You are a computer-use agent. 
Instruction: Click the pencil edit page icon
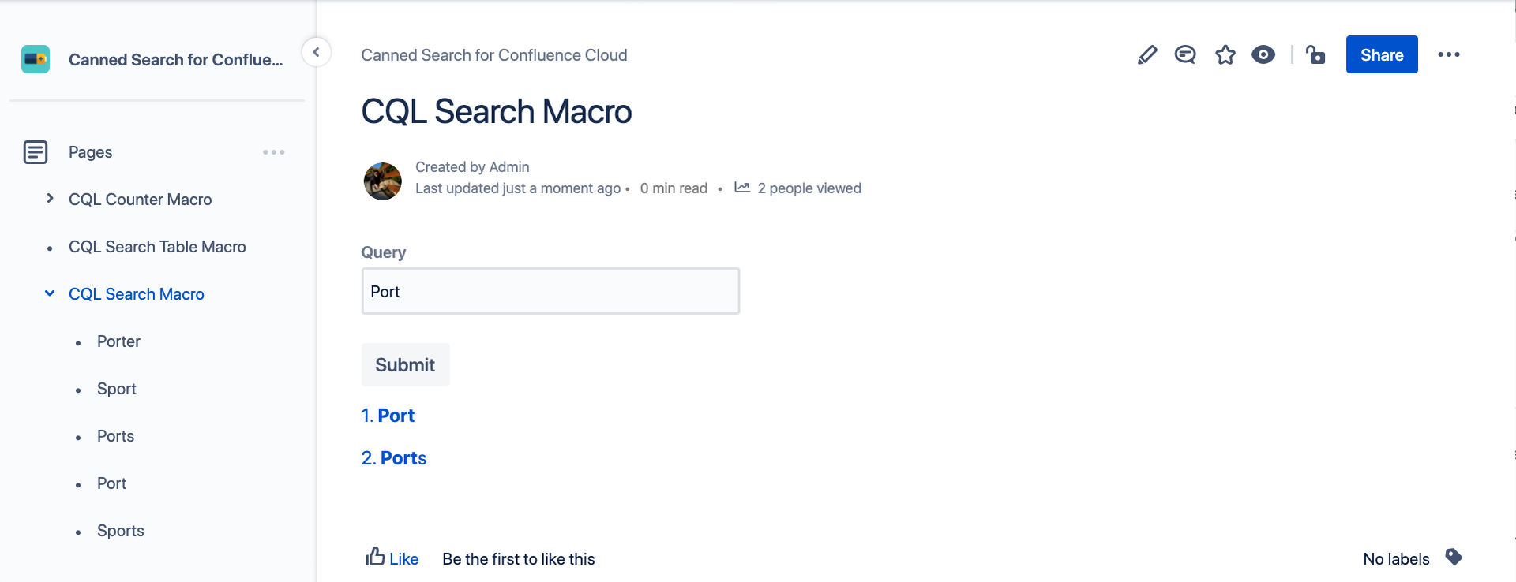click(1147, 55)
